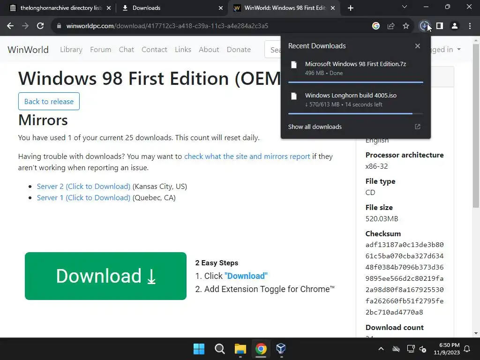Image resolution: width=480 pixels, height=360 pixels.
Task: Open the site and mirrors report link
Action: point(247,157)
